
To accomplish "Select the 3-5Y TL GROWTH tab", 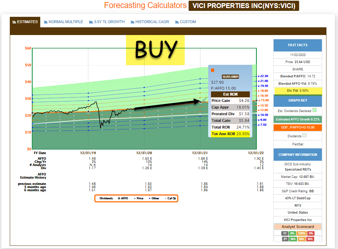I will tap(107, 22).
